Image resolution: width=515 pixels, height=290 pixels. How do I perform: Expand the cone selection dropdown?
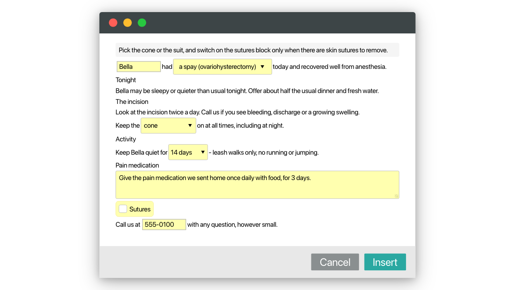(168, 126)
